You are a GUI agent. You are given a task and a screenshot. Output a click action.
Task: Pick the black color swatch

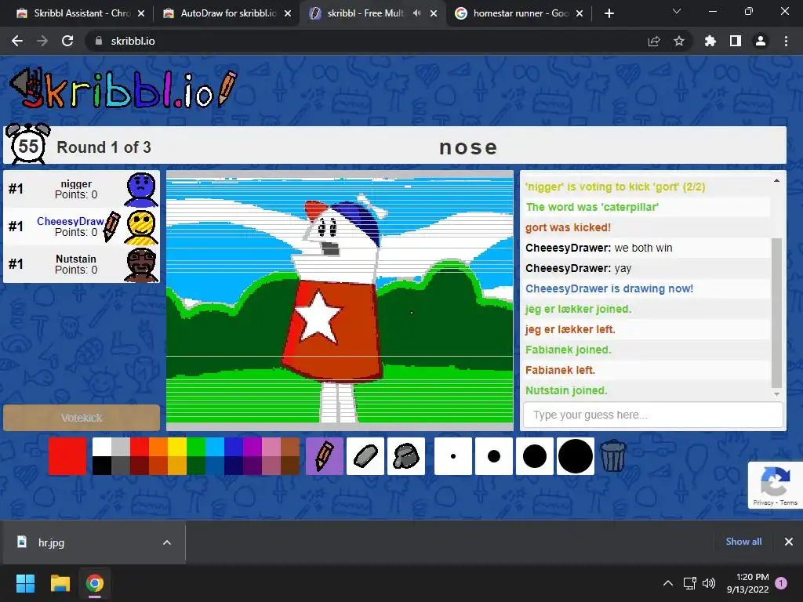[102, 466]
